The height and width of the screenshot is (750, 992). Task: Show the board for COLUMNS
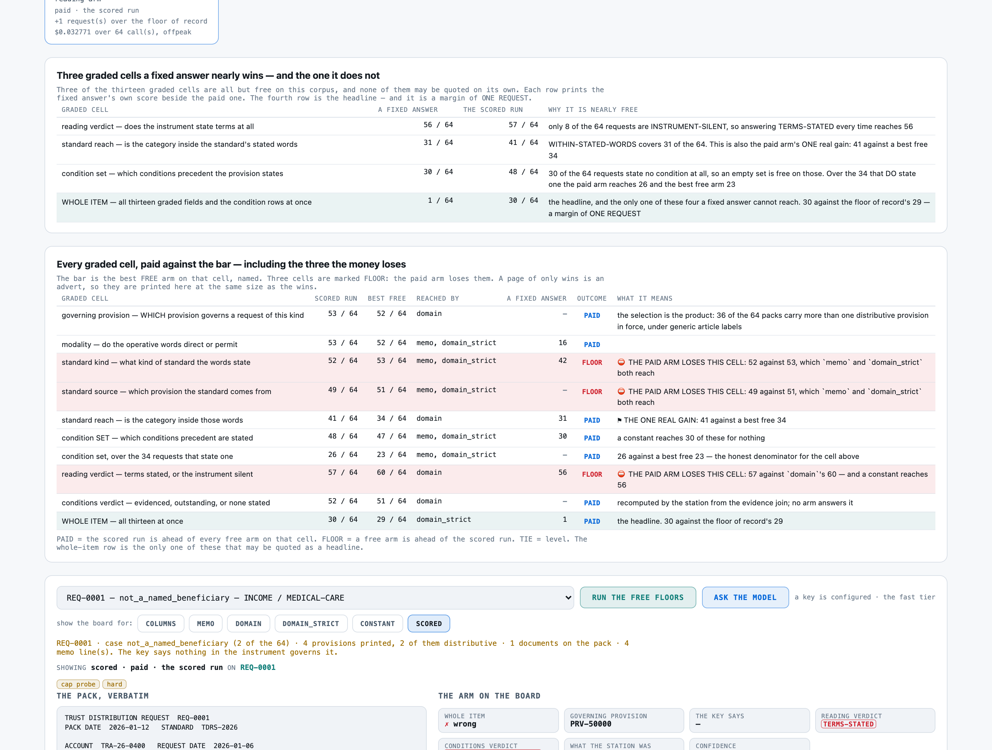[x=161, y=623]
